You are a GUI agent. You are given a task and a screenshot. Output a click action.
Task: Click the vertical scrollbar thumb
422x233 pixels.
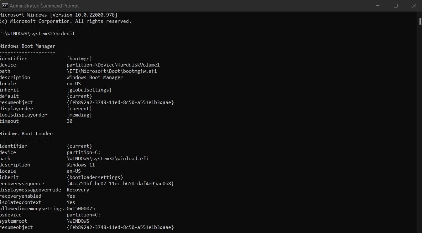(x=420, y=21)
